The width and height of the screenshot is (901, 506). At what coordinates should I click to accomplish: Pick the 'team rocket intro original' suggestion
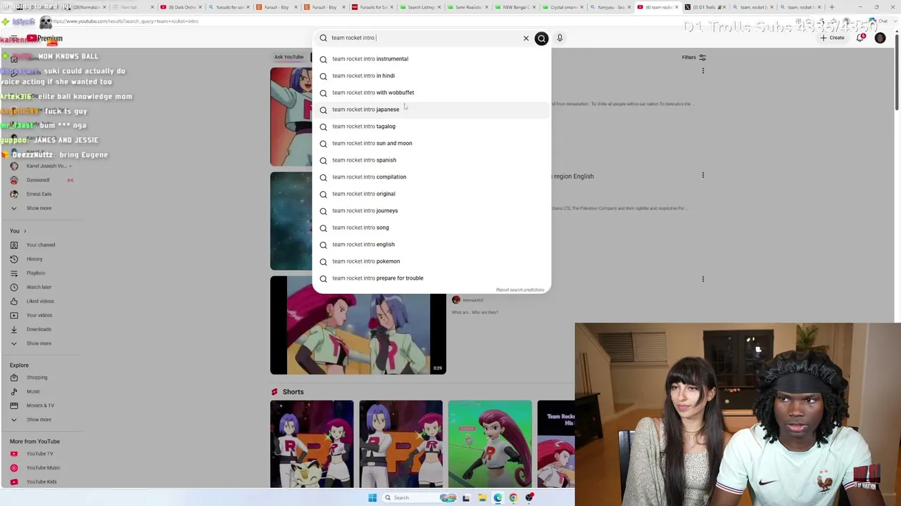tap(431, 194)
